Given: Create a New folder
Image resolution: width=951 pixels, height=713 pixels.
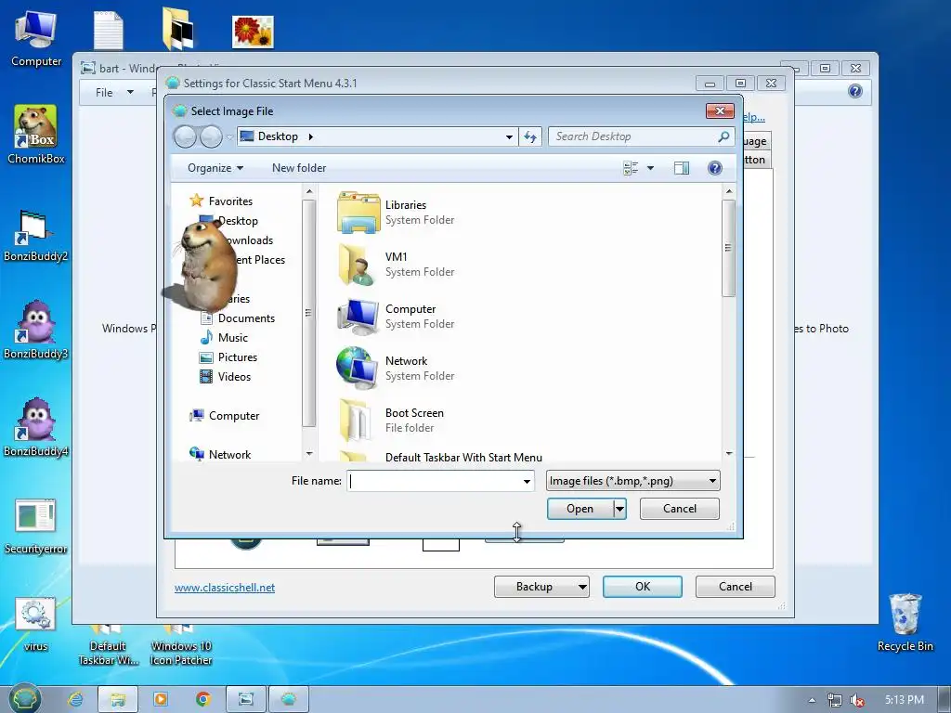Looking at the screenshot, I should click(x=299, y=168).
